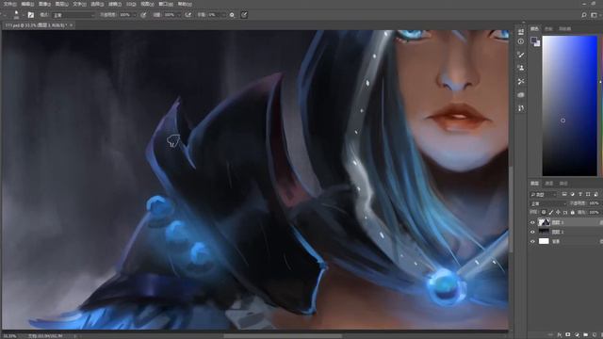Image resolution: width=603 pixels, height=339 pixels.
Task: Hide the selected top layer via eye icon
Action: [x=532, y=222]
